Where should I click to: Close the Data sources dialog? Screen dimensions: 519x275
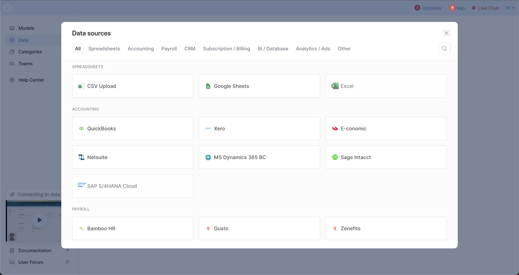click(447, 33)
